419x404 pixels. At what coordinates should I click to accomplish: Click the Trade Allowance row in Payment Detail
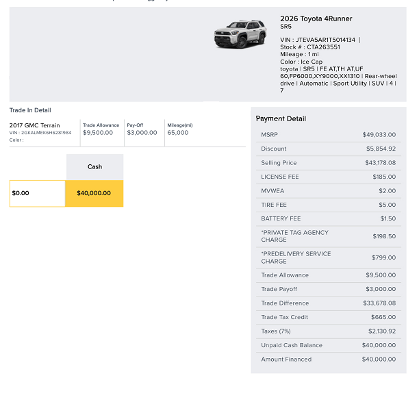pos(329,275)
